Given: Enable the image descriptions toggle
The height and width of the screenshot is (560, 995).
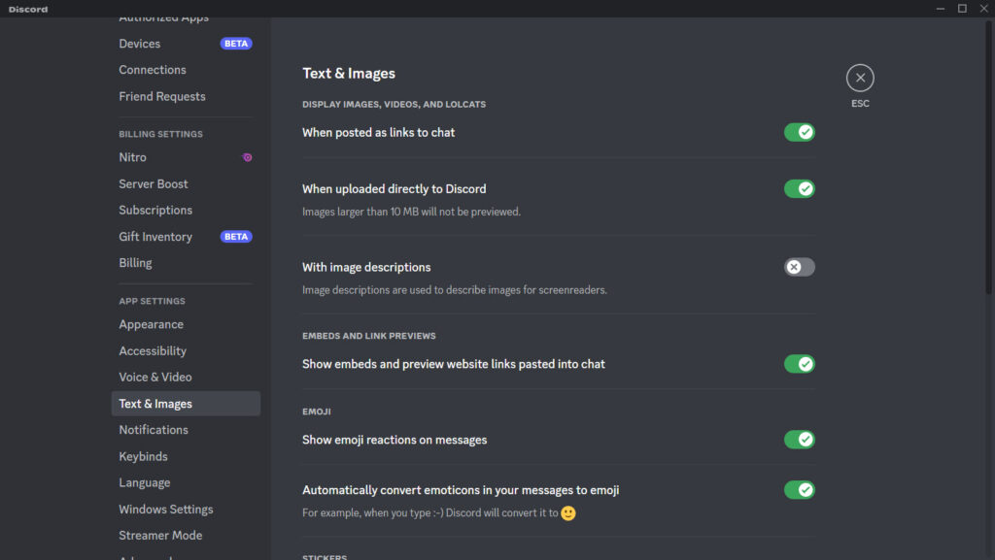Looking at the screenshot, I should (x=799, y=267).
